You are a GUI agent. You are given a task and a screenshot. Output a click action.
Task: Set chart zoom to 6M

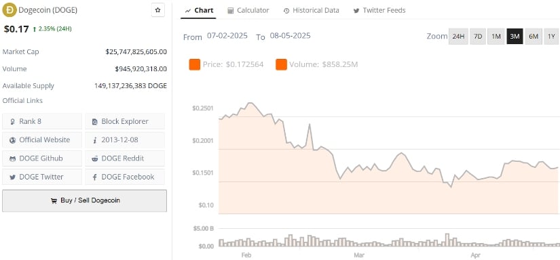point(534,37)
